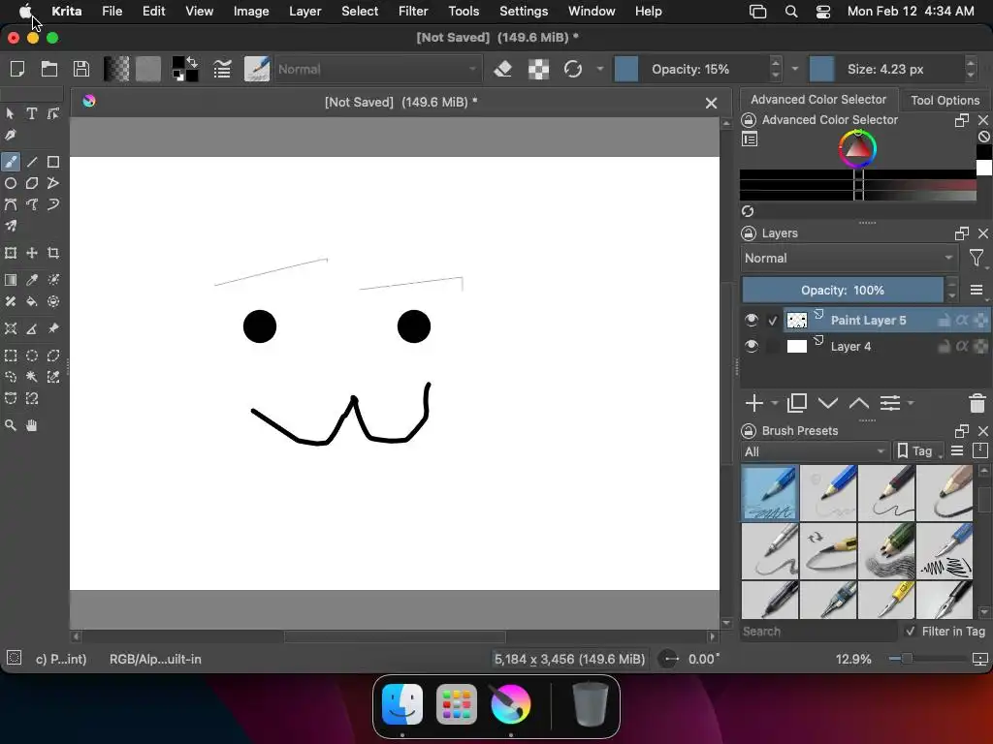Toggle visibility of Layer 4
The height and width of the screenshot is (744, 993).
tap(752, 346)
